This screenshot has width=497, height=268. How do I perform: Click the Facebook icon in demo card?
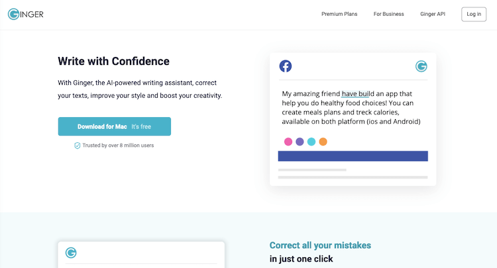285,66
